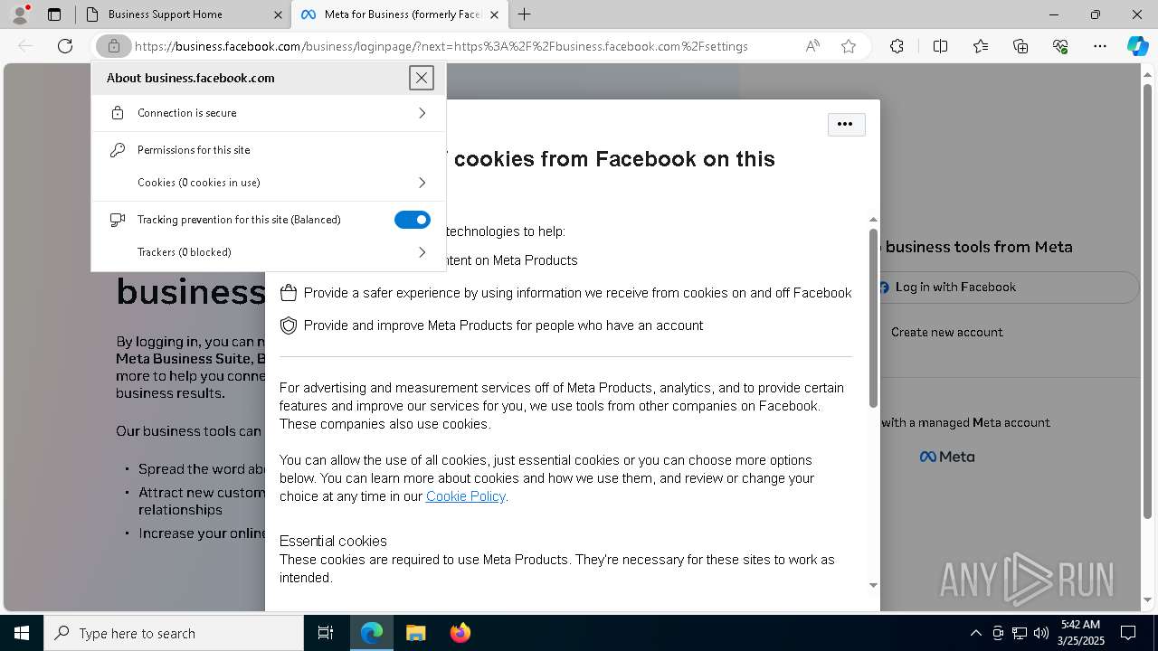Click the browser Refresh icon
The height and width of the screenshot is (651, 1158).
coord(65,46)
